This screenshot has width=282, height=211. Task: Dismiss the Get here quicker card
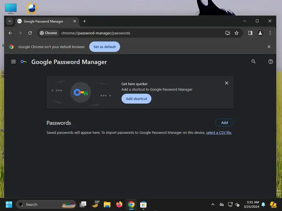(x=226, y=83)
